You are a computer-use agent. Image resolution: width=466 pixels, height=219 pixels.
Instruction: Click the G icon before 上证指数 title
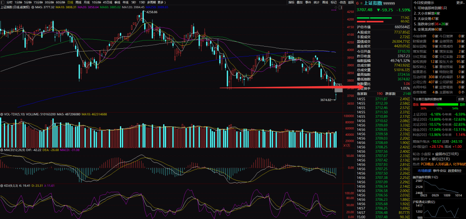357,3
